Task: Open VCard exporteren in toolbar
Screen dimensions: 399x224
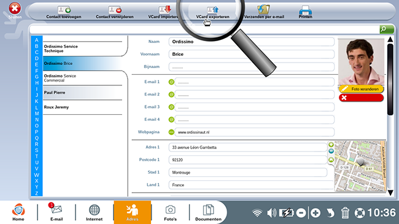Action: click(212, 12)
